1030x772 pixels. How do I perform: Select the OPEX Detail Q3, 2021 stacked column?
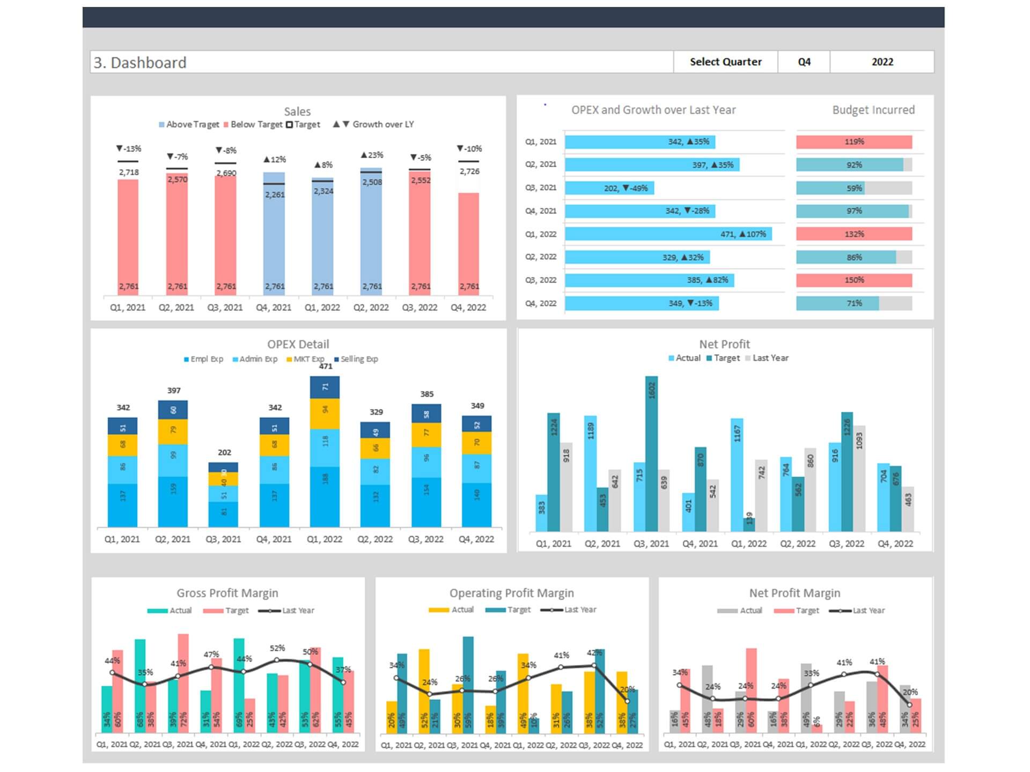pyautogui.click(x=223, y=496)
